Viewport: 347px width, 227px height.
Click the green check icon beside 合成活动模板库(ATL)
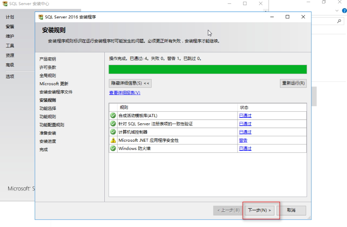coord(113,115)
